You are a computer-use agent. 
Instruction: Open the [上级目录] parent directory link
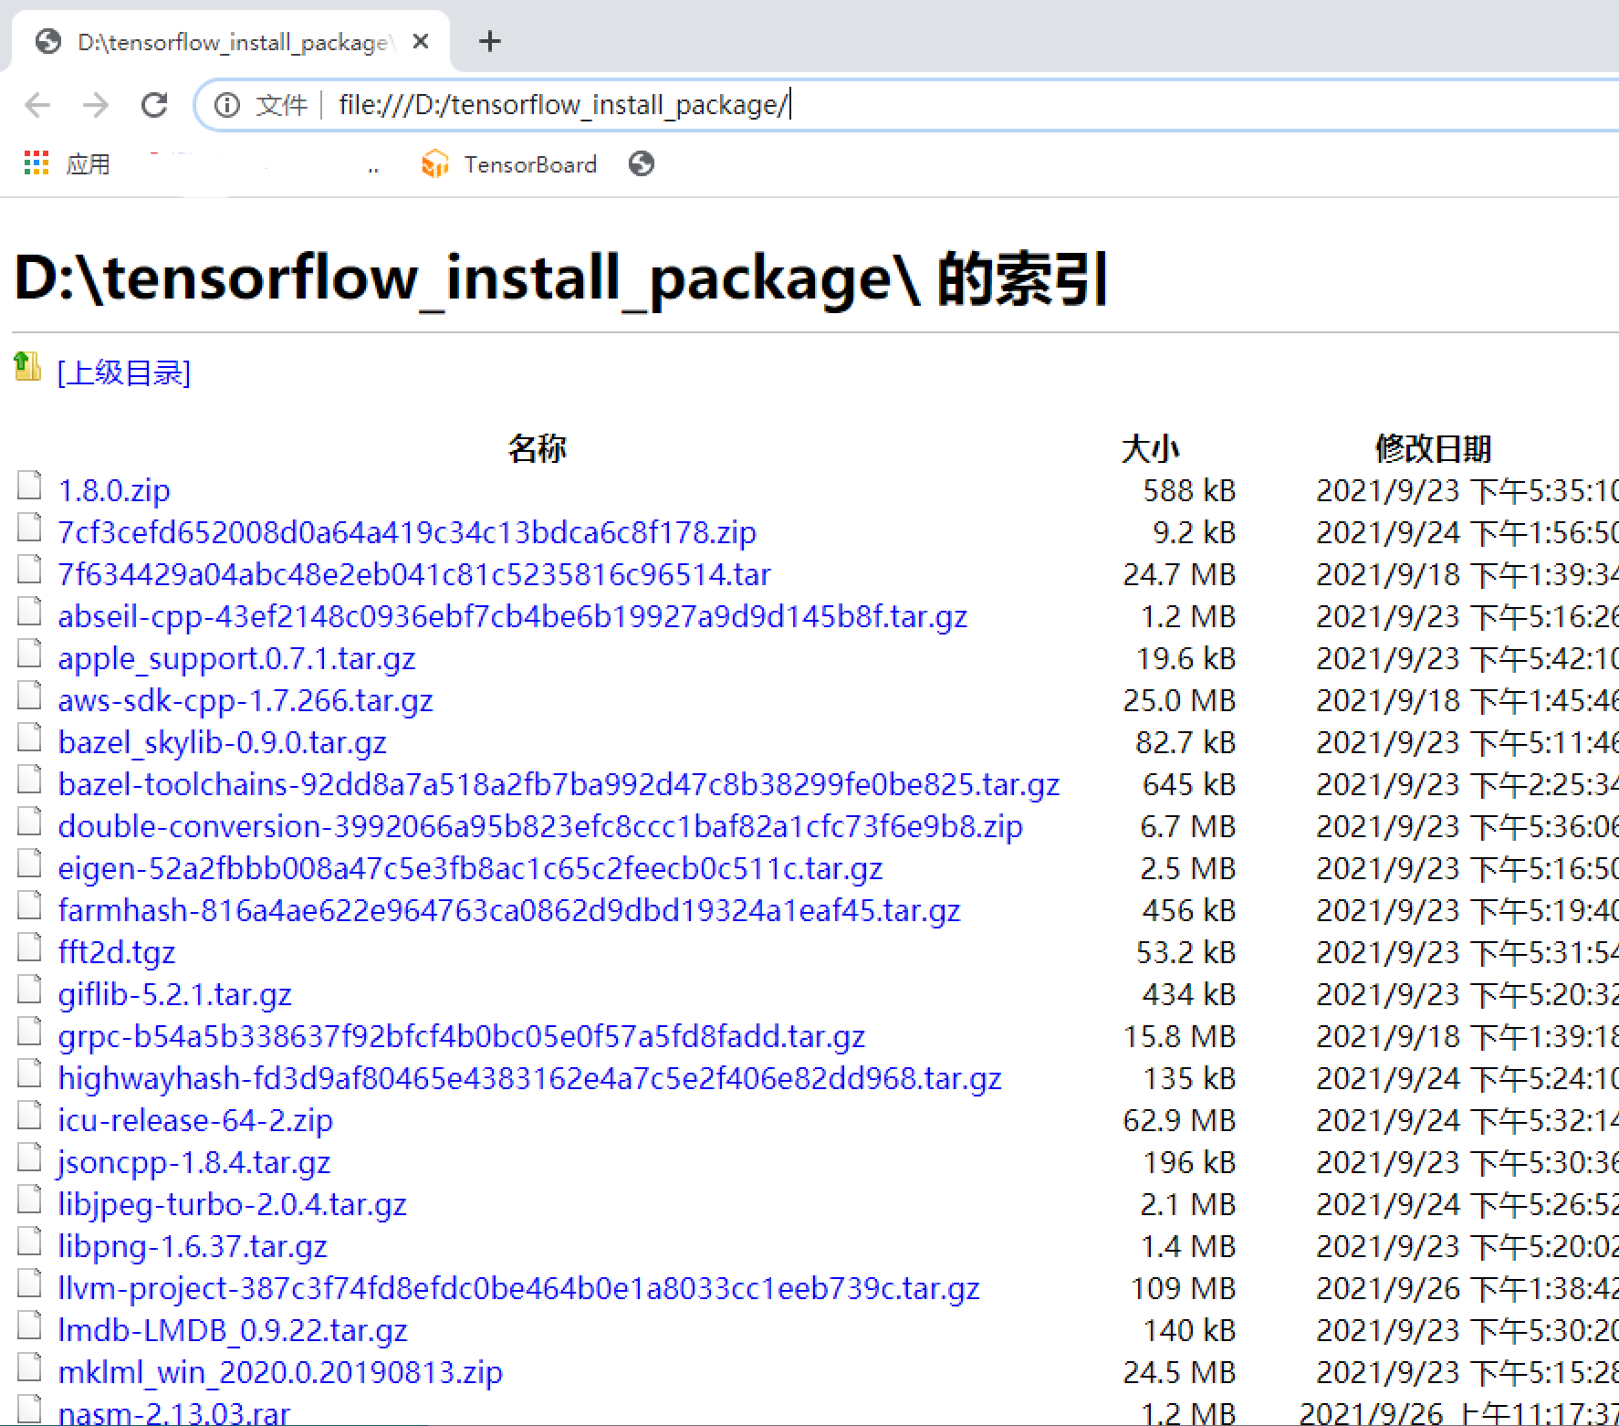124,372
